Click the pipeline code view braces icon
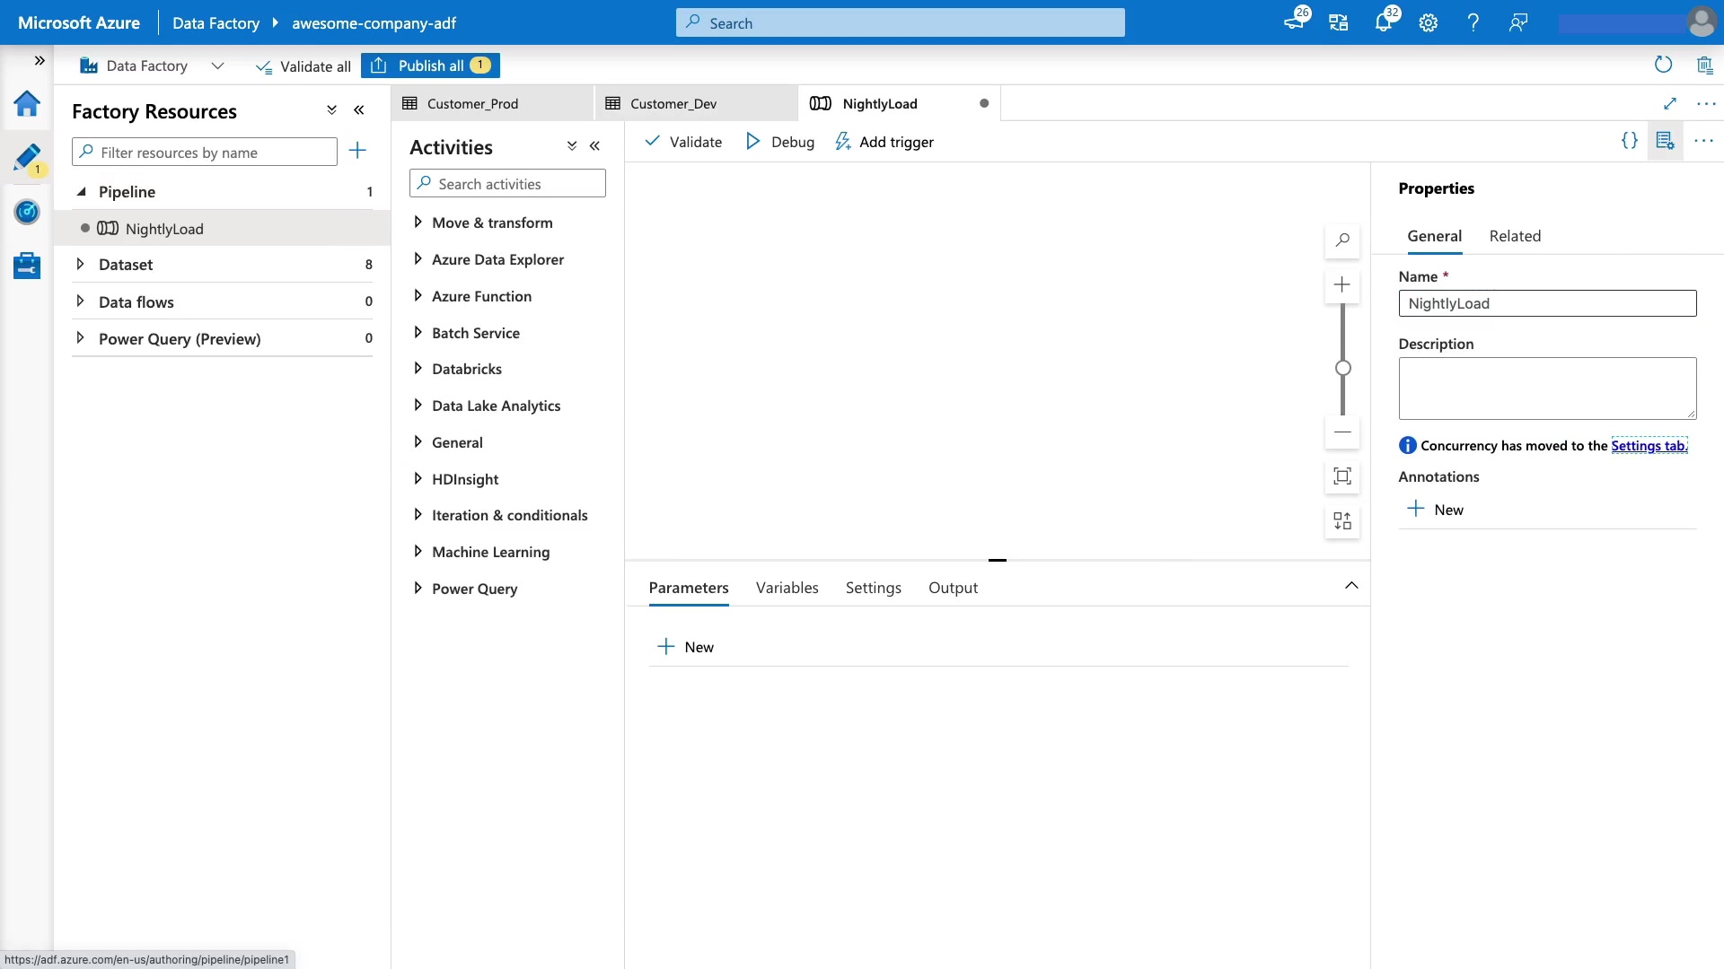Image resolution: width=1724 pixels, height=969 pixels. [x=1629, y=141]
